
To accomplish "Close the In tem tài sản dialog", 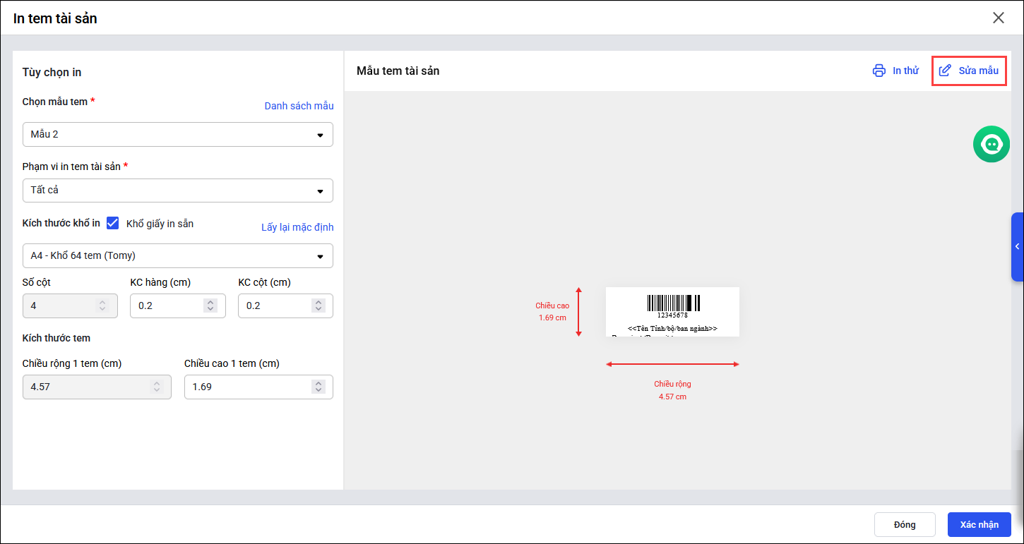I will [998, 18].
